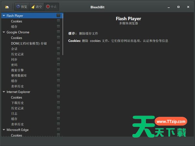This screenshot has width=195, height=146.
Task: Collapse the Google Chrome tree arrow
Action: pyautogui.click(x=4, y=32)
